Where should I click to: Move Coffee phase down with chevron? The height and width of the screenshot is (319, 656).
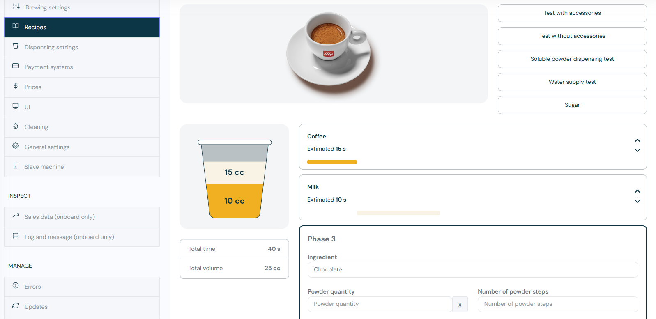(637, 150)
